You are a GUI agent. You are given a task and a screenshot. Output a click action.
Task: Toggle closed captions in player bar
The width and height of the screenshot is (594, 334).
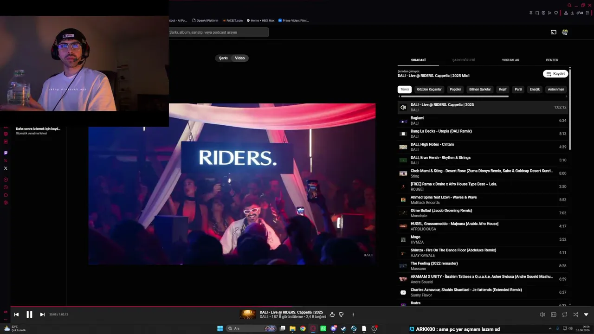(x=554, y=315)
